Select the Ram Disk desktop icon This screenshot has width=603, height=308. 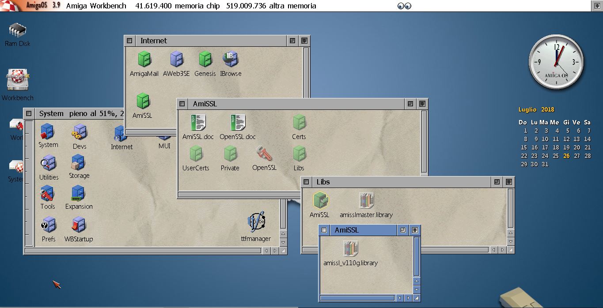pos(17,31)
